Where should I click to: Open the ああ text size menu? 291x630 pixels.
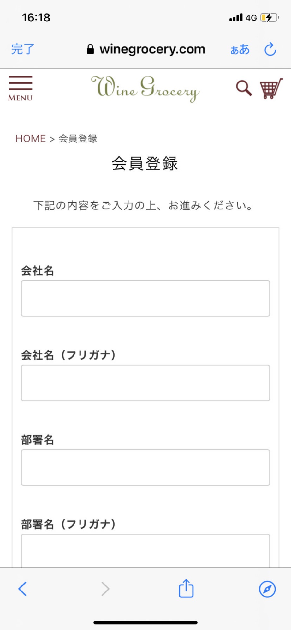click(240, 49)
